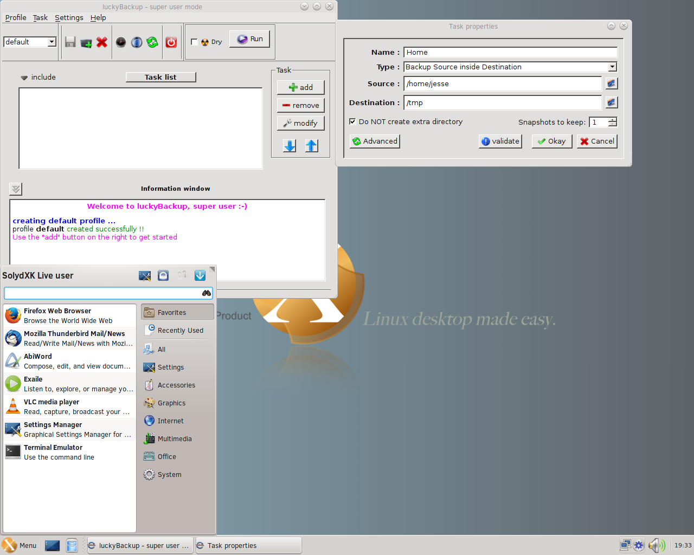Uncheck Do NOT create extra directory
This screenshot has height=555, width=694.
[x=352, y=121]
